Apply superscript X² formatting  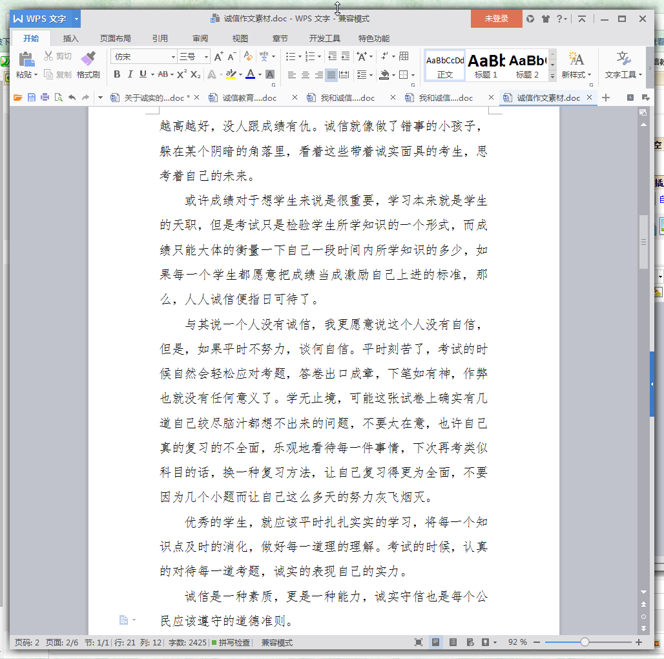pyautogui.click(x=182, y=74)
